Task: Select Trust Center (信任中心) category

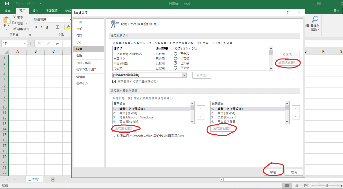Action: point(88,84)
